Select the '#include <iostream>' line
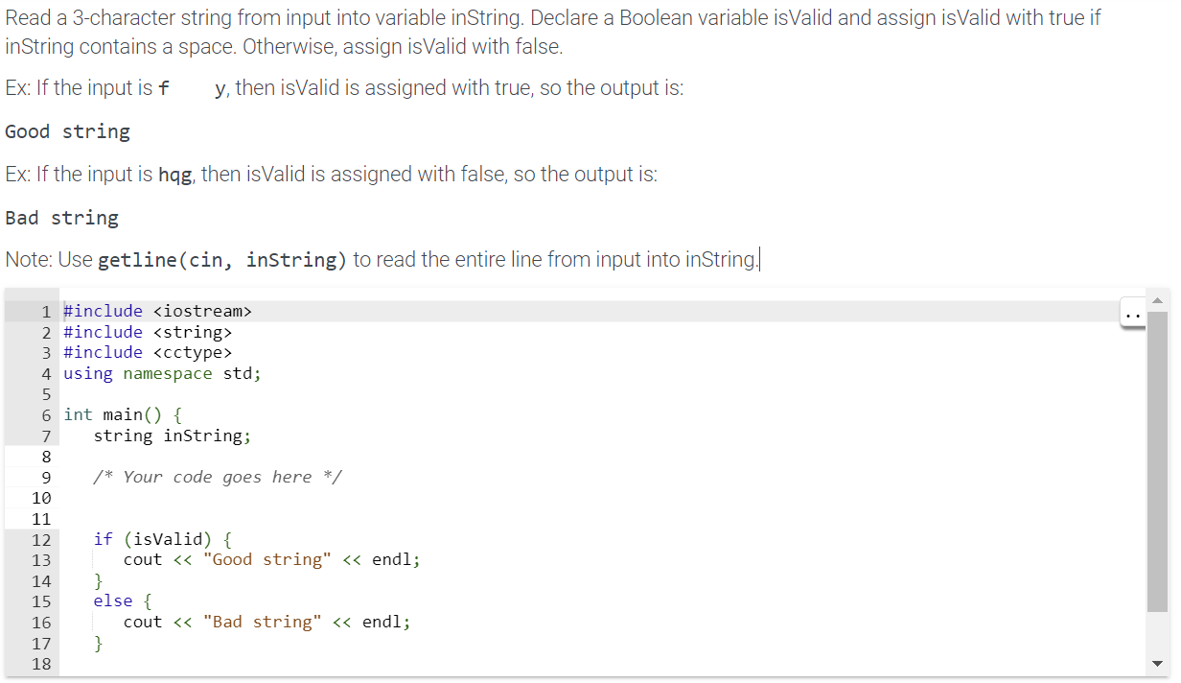The height and width of the screenshot is (683, 1181). [x=157, y=311]
